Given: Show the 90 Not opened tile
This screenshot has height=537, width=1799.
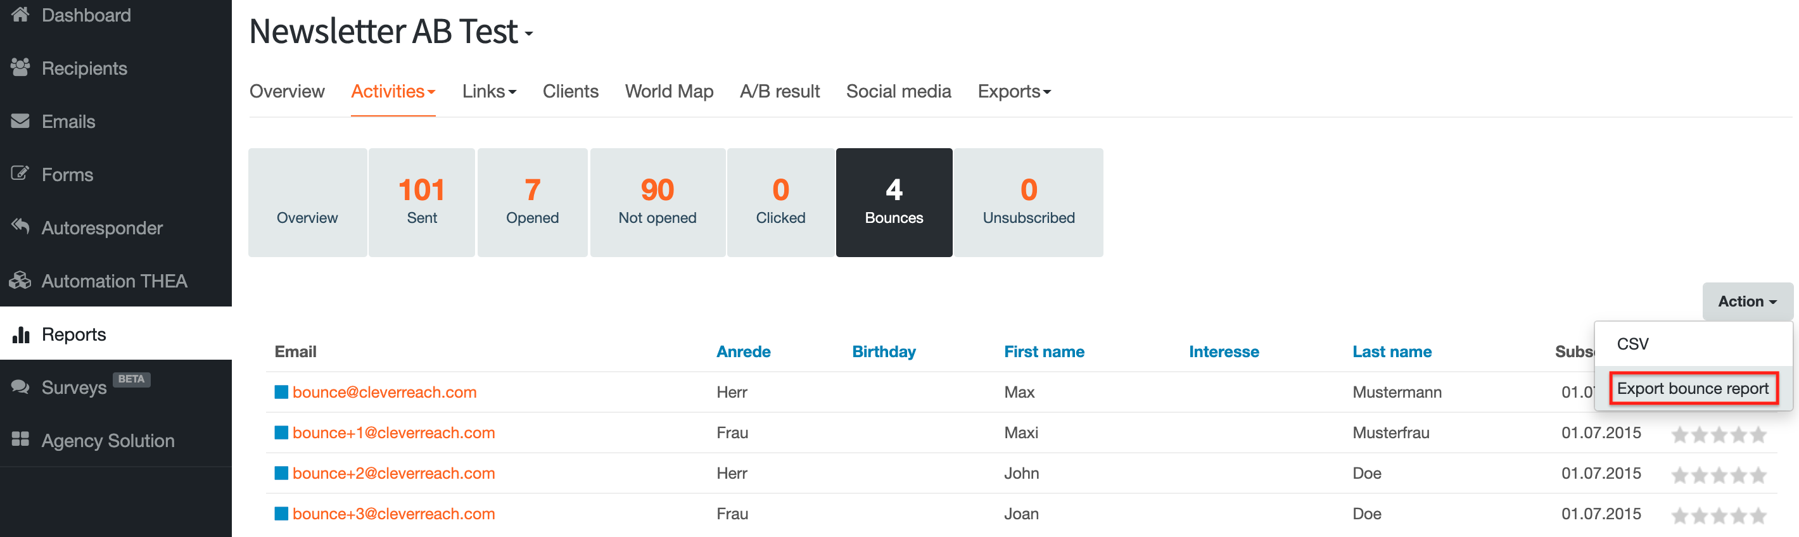Looking at the screenshot, I should pyautogui.click(x=656, y=202).
